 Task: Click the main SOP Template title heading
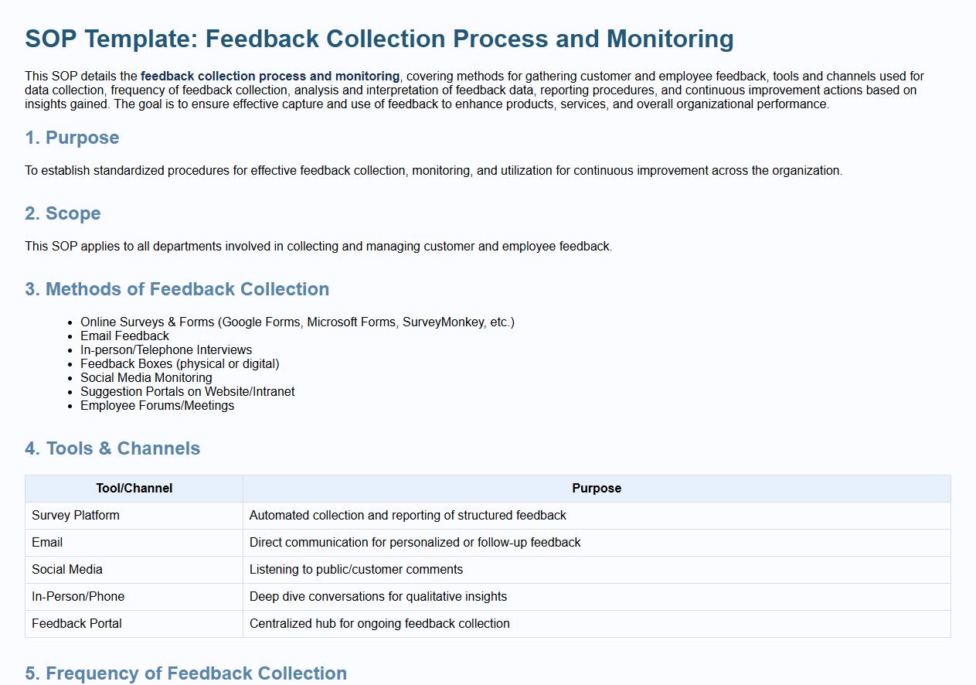click(x=379, y=39)
